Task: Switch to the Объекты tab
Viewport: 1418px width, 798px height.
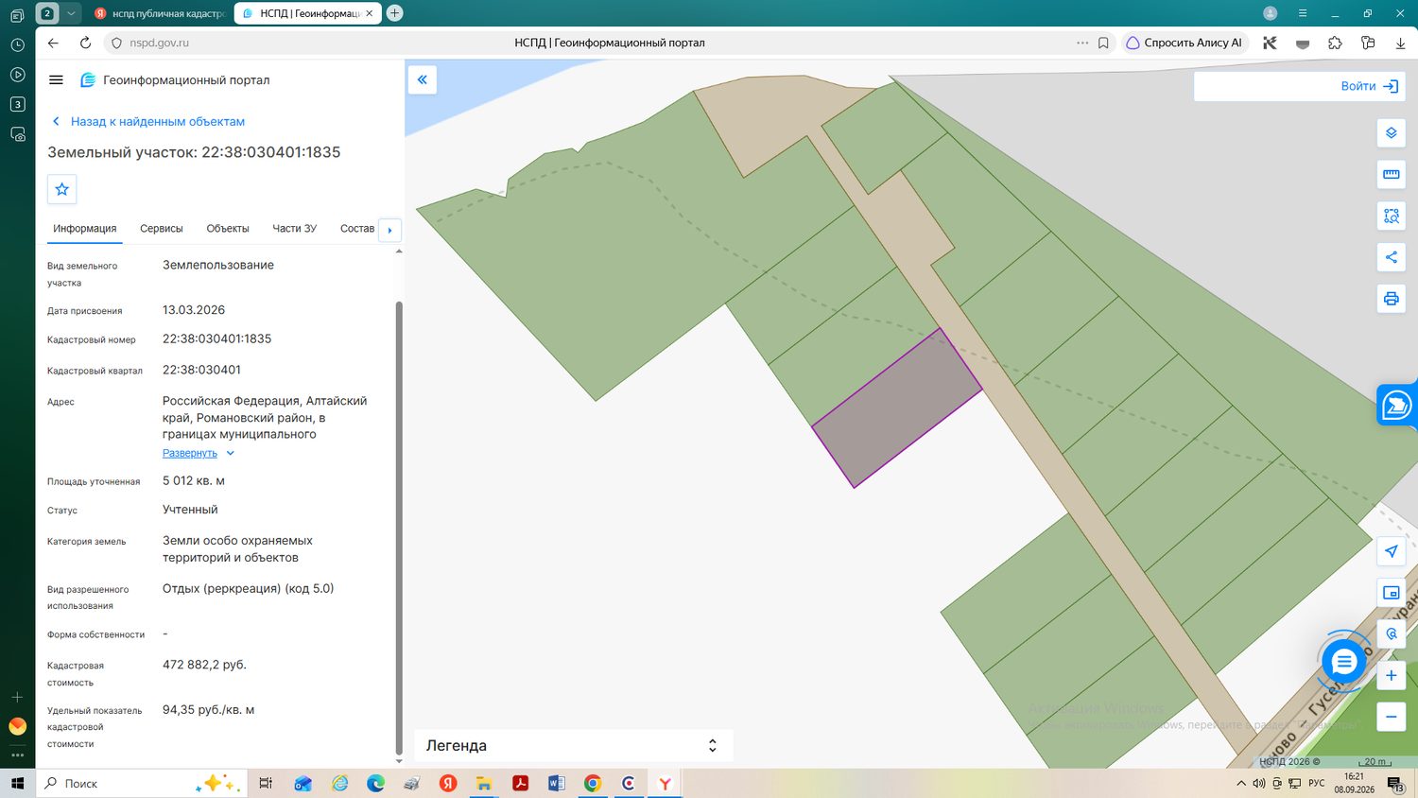Action: (228, 229)
